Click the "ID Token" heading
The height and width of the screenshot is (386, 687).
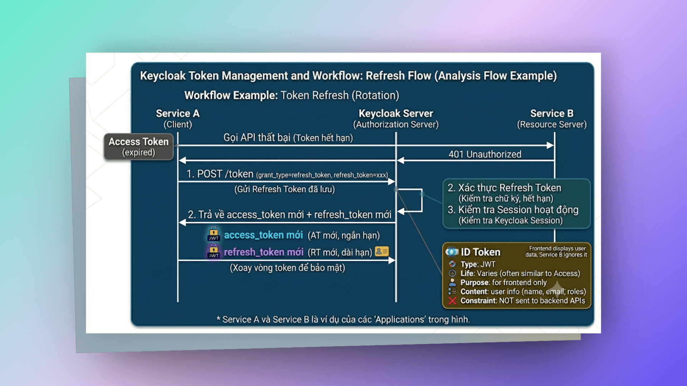pos(481,252)
